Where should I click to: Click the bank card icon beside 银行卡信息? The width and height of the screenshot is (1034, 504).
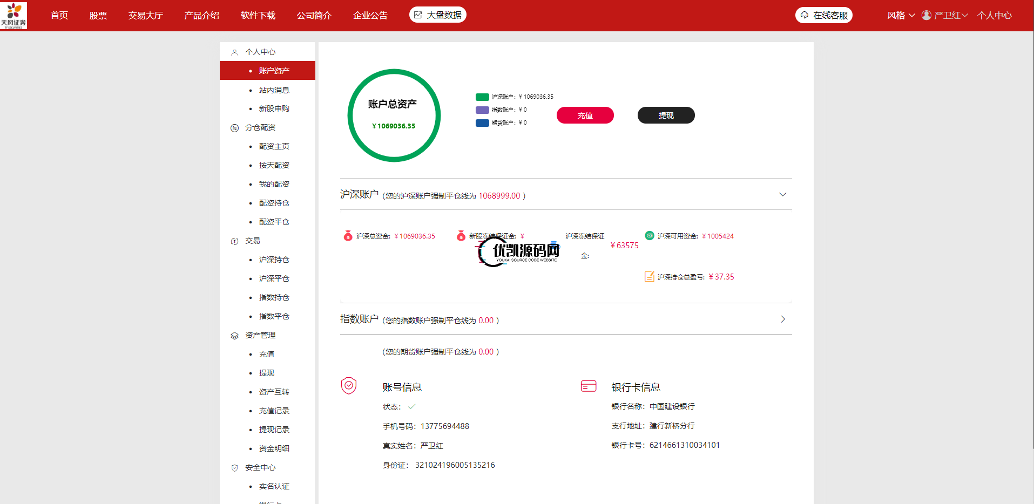[588, 386]
